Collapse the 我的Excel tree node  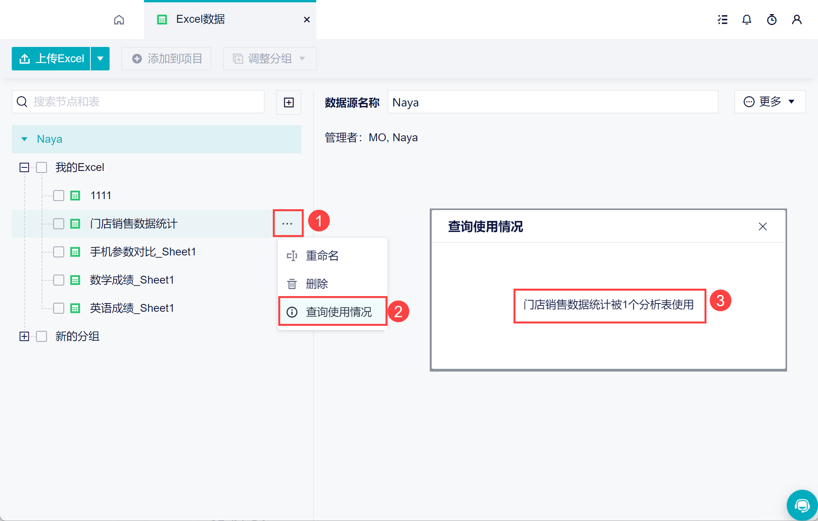[24, 167]
